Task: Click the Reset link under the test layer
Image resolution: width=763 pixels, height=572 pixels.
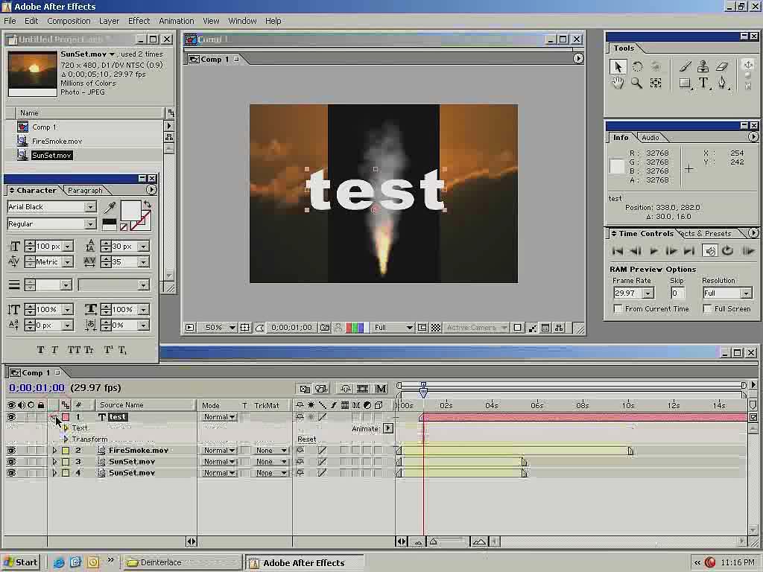Action: coord(306,439)
